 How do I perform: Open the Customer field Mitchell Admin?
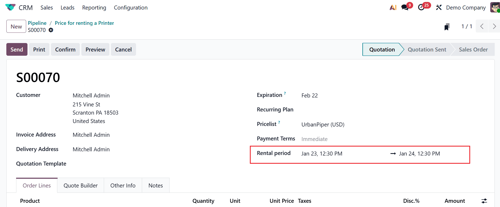click(91, 95)
